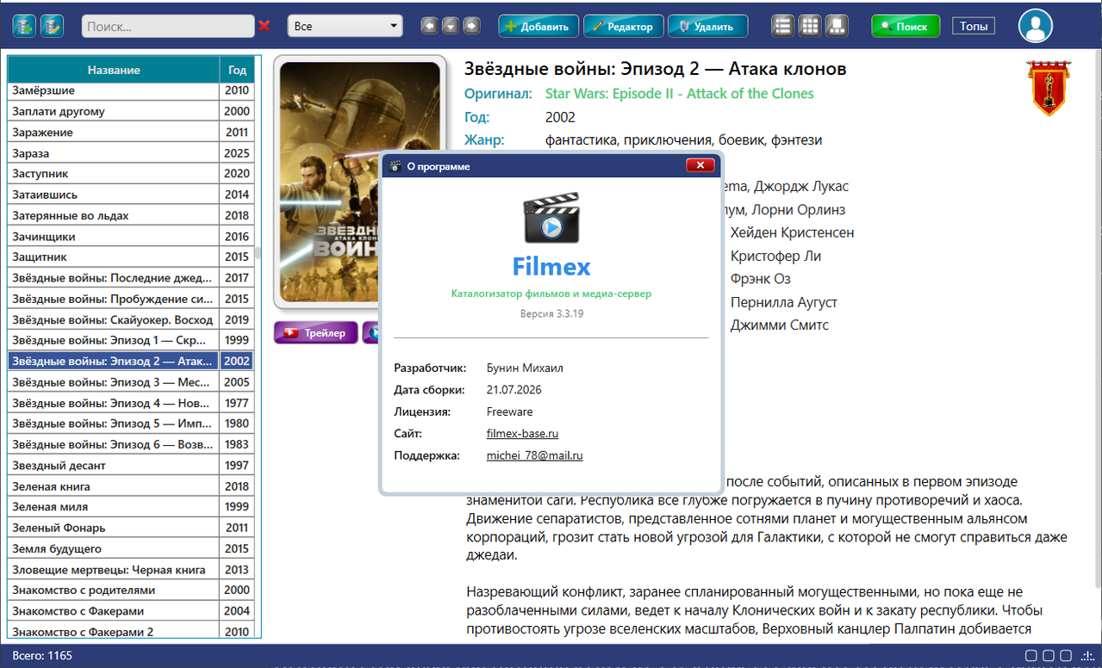Select the Зачинщики row
Screen dimensions: 1102x668
click(x=131, y=236)
